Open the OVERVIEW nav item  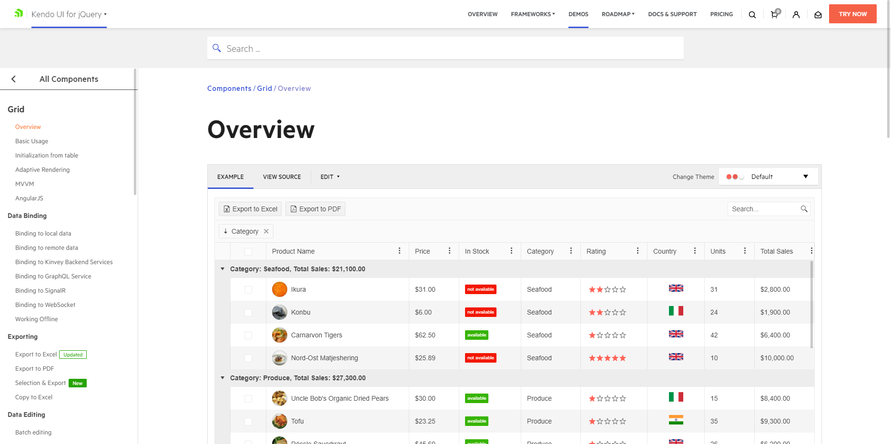(483, 14)
